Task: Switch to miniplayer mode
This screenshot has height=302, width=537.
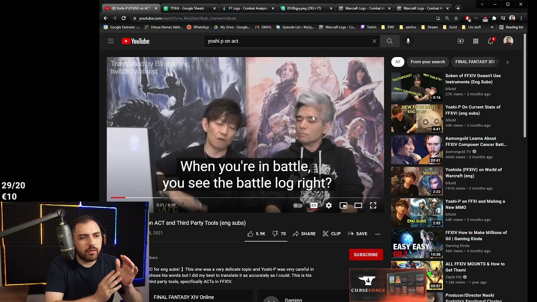Action: [x=343, y=206]
